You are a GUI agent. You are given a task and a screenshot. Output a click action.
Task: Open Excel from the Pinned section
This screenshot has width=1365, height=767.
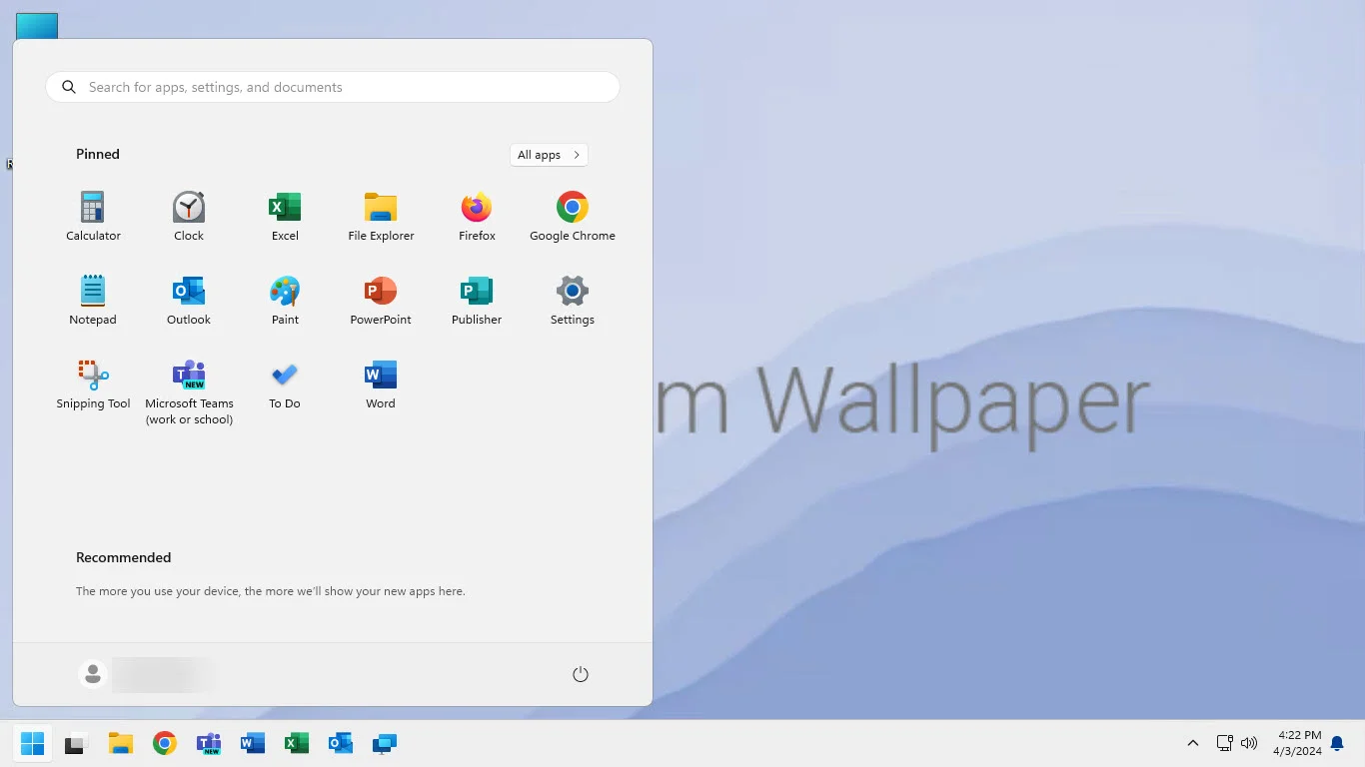coord(285,216)
